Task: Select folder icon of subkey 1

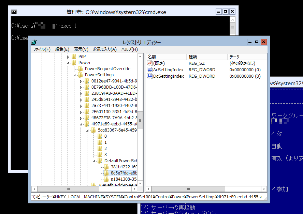Action: [x=100, y=142]
